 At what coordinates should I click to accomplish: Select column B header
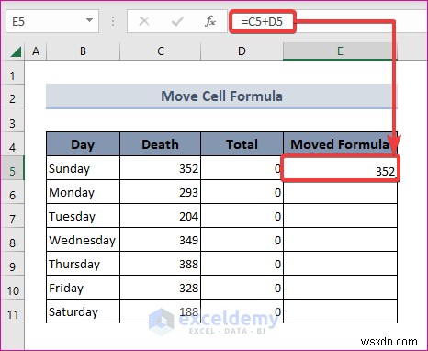[83, 51]
